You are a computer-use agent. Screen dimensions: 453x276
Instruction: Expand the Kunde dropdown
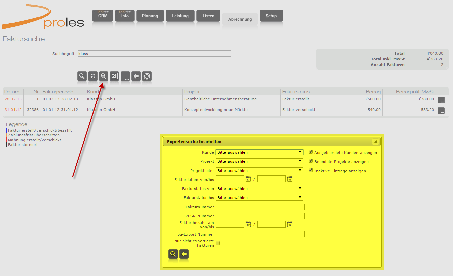259,152
